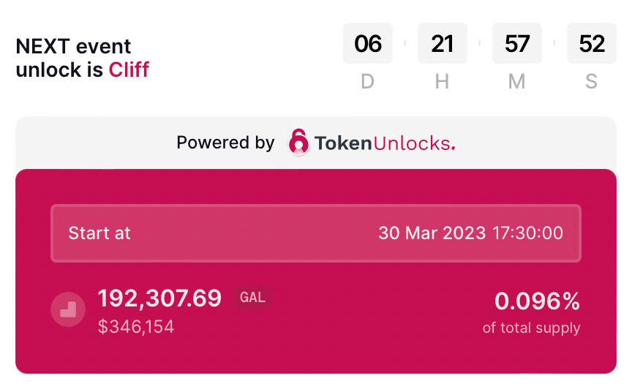Click the minutes countdown box showing 57

coord(517,44)
